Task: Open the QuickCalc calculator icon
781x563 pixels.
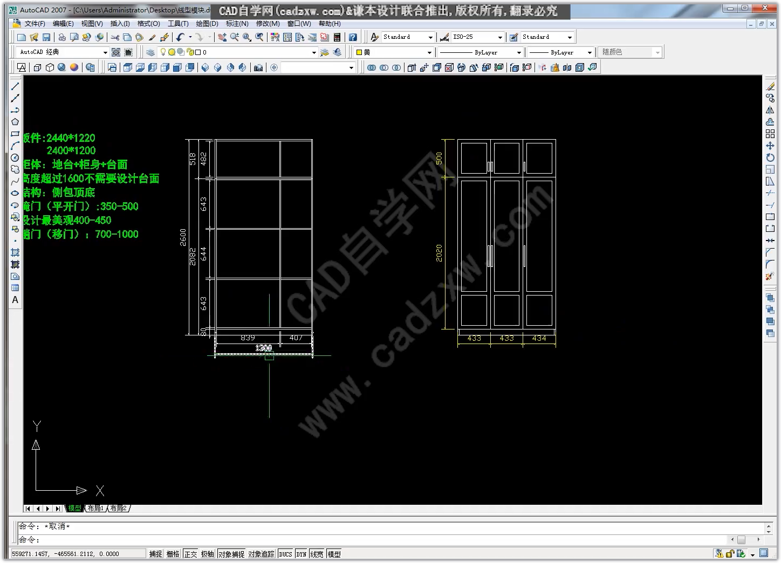Action: (x=337, y=37)
